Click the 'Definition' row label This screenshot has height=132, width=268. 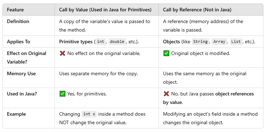point(18,22)
